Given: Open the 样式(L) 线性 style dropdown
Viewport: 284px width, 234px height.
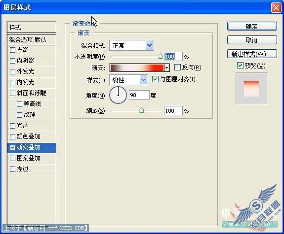Looking at the screenshot, I should point(143,80).
